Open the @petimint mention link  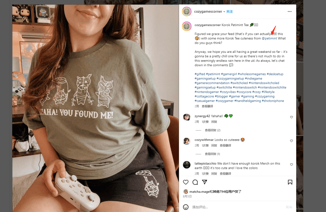point(269,38)
